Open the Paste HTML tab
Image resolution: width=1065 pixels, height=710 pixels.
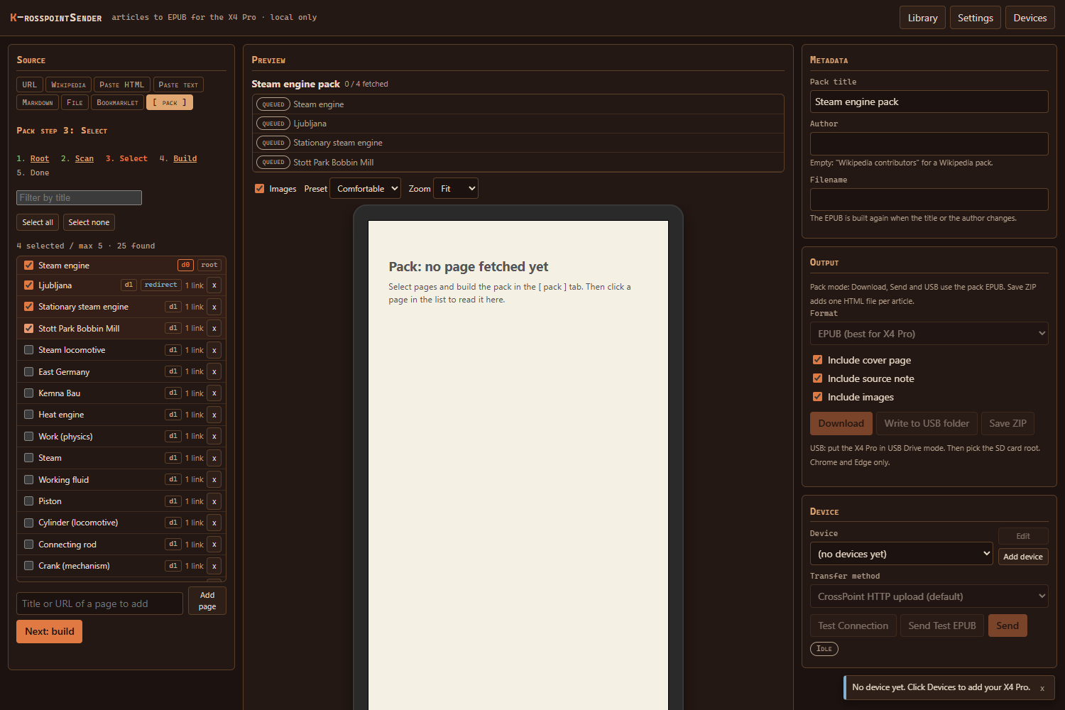click(x=122, y=84)
